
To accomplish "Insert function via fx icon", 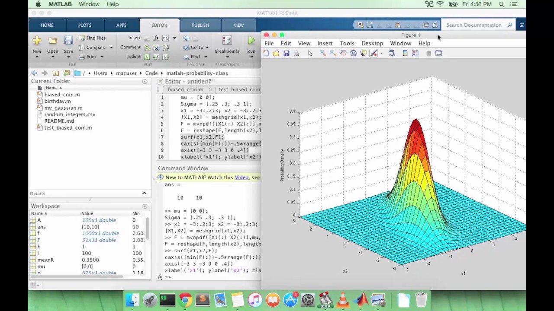I will 156,38.
